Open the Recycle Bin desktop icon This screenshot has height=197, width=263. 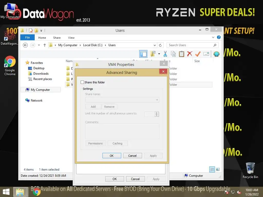click(250, 171)
